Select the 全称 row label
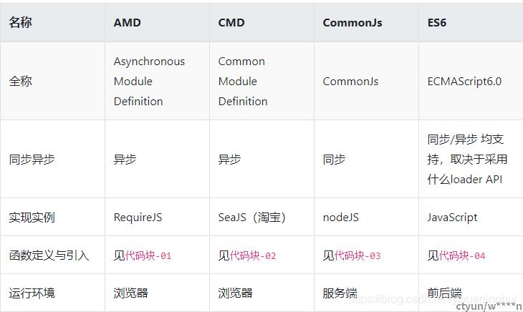The width and height of the screenshot is (523, 312). tap(20, 81)
